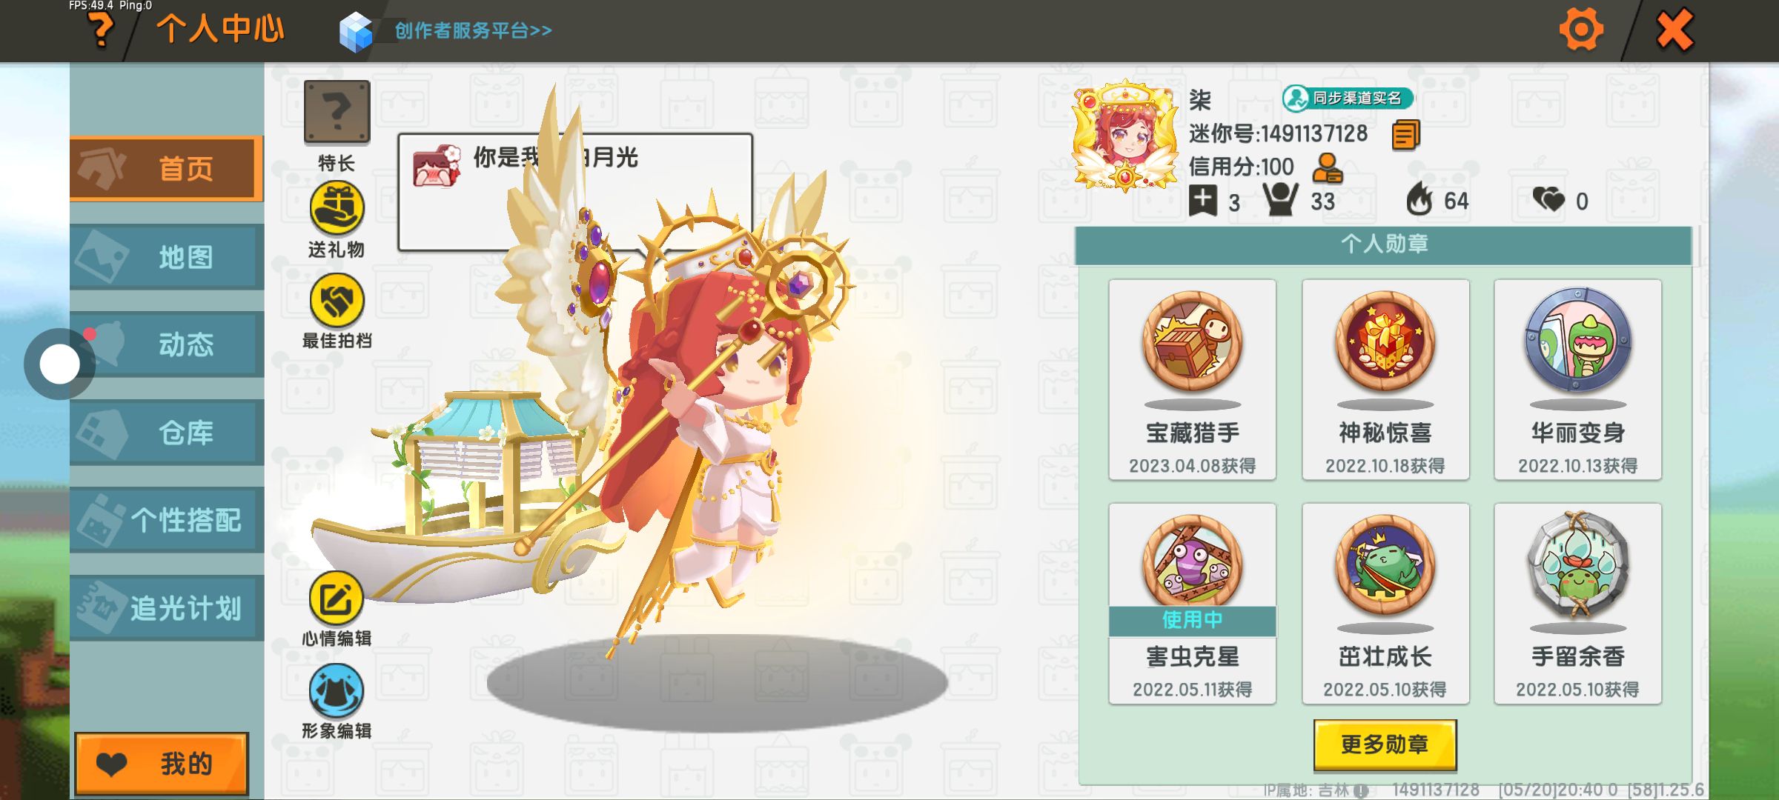Click the 我的 heart button

[x=162, y=764]
